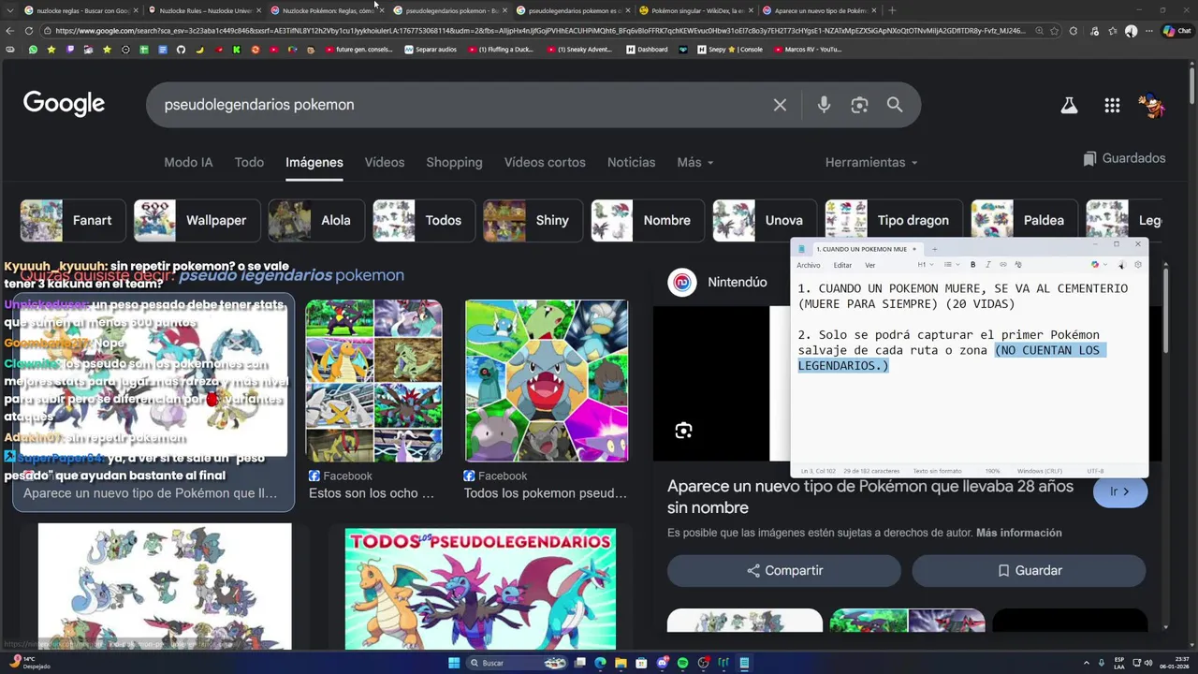Clear the Google search box text
This screenshot has height=674, width=1198.
click(780, 105)
